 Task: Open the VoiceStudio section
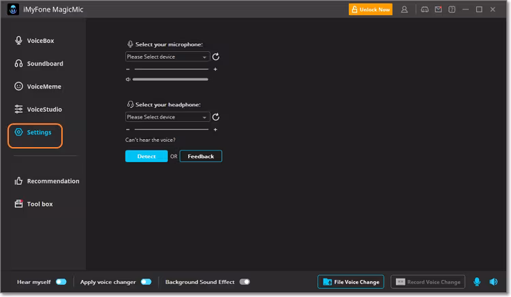point(38,110)
